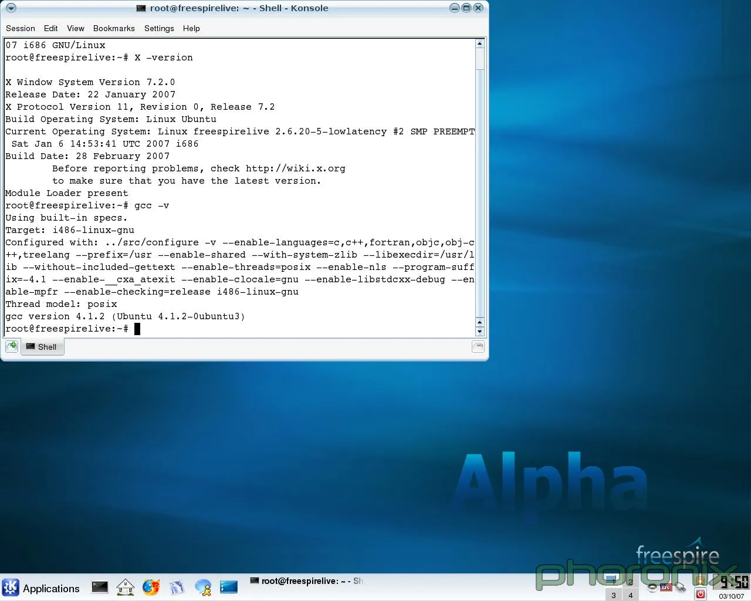Click the new session button beside Shell tab
The width and height of the screenshot is (751, 601).
[12, 346]
